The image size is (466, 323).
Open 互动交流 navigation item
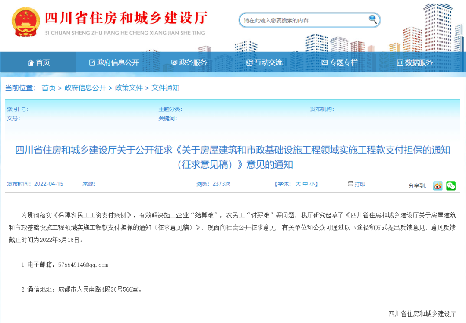[x=264, y=63]
